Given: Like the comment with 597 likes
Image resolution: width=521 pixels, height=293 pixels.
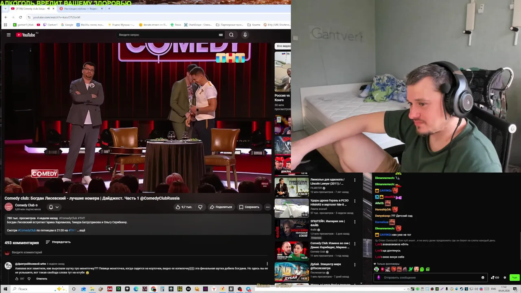Looking at the screenshot, I should click(x=17, y=279).
